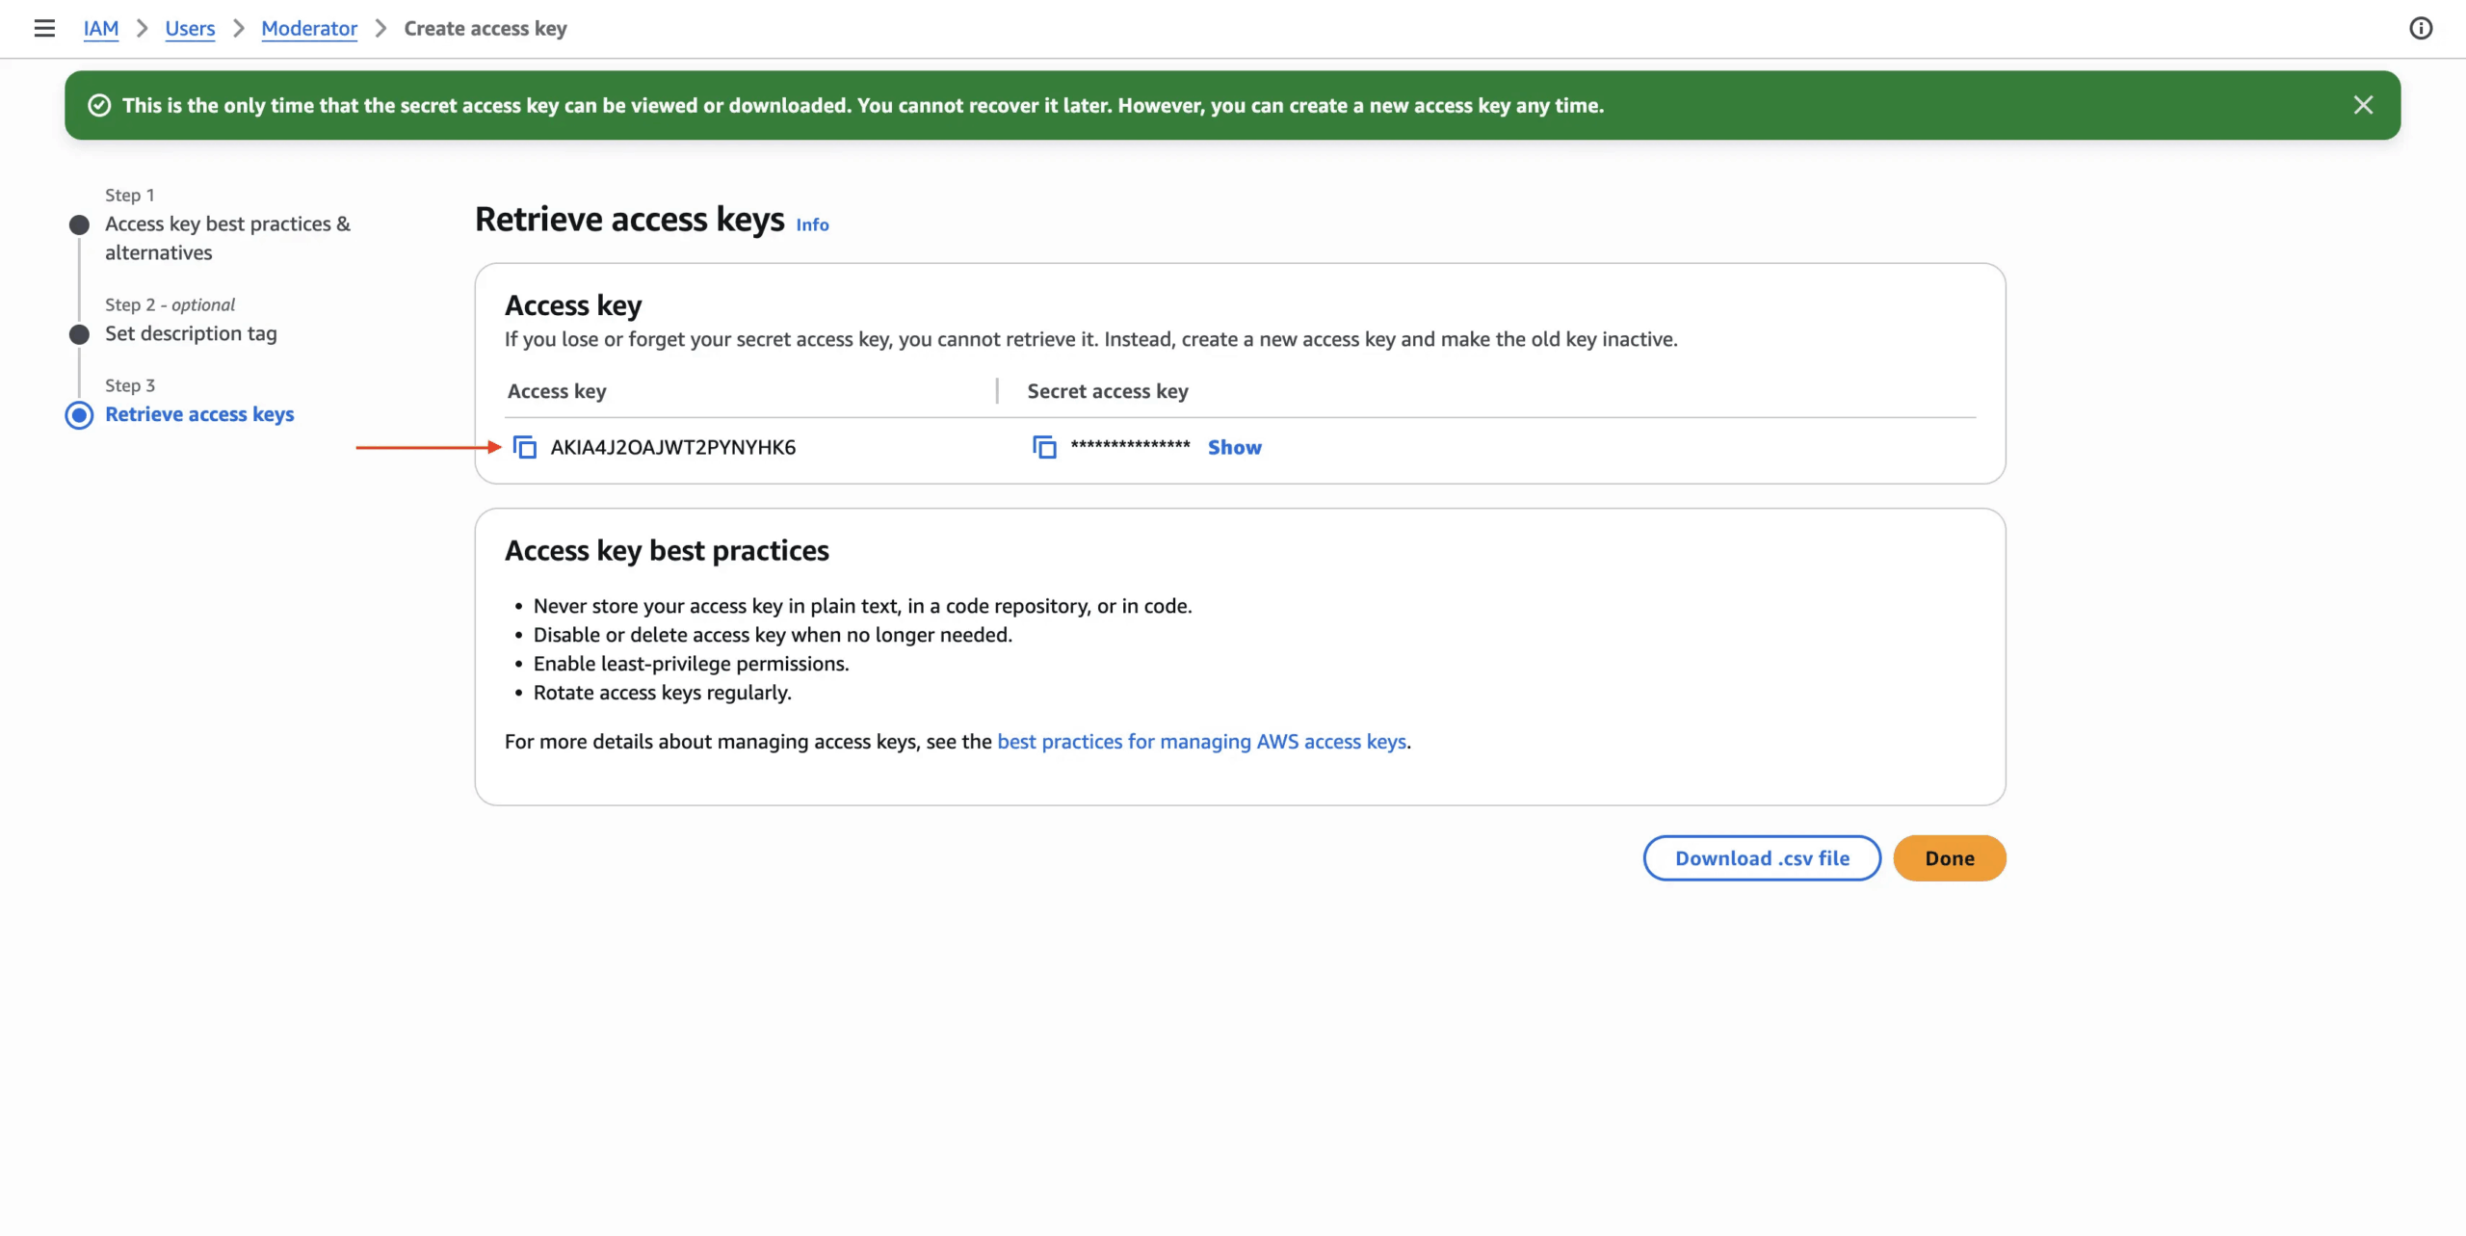The width and height of the screenshot is (2466, 1236).
Task: Click 'Enable least-privilege permissions.' bullet
Action: pos(692,664)
